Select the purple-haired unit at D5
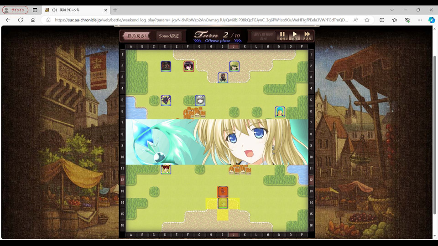Screen dimensions: 438x246 pos(166,100)
